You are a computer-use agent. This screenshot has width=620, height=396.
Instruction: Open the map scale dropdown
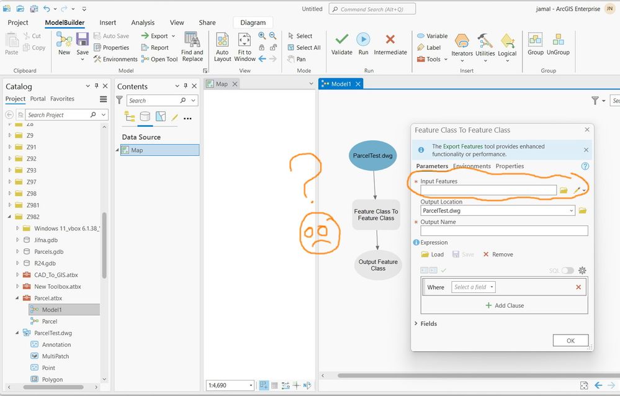pos(251,385)
